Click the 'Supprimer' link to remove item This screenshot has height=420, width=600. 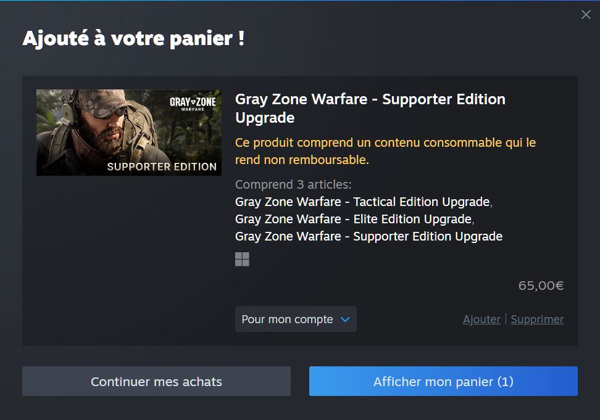coord(537,319)
